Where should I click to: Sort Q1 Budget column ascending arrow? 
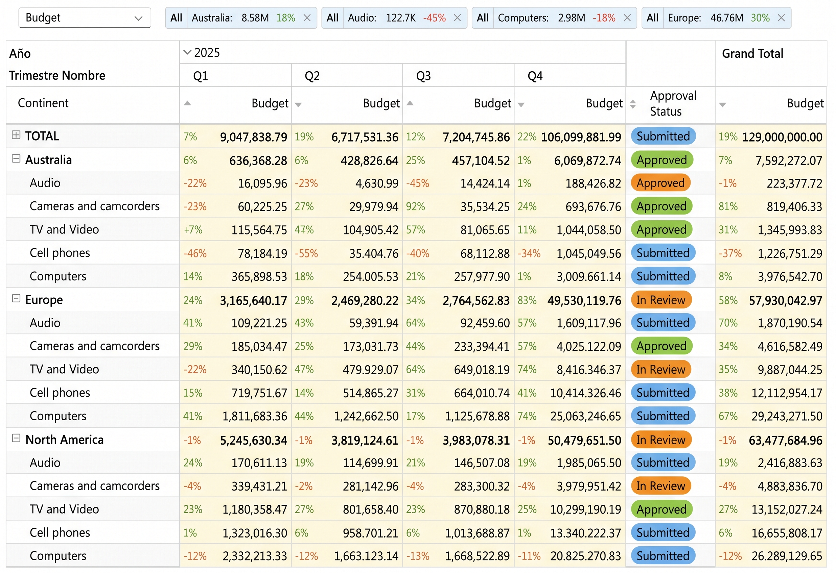187,103
